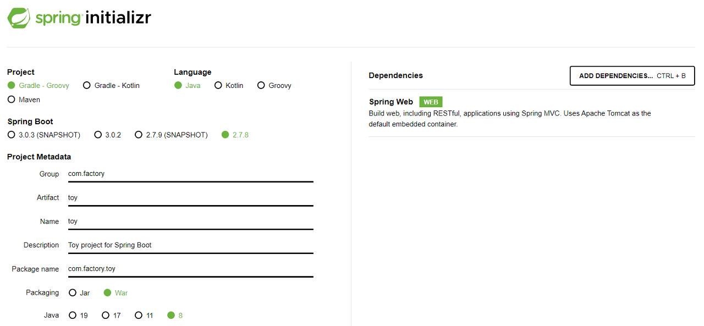Choose Java version 19
Viewport: 704px width, 326px height.
click(x=78, y=316)
